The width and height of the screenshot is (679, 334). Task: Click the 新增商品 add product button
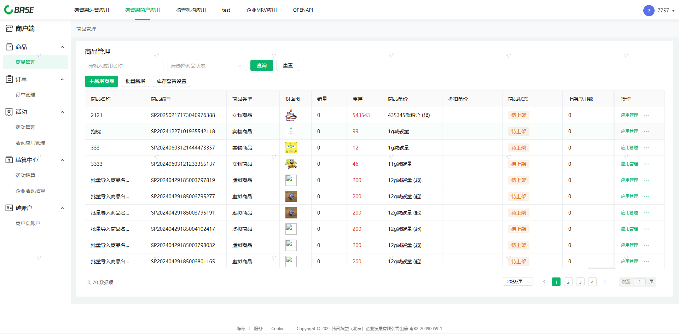[x=101, y=81]
